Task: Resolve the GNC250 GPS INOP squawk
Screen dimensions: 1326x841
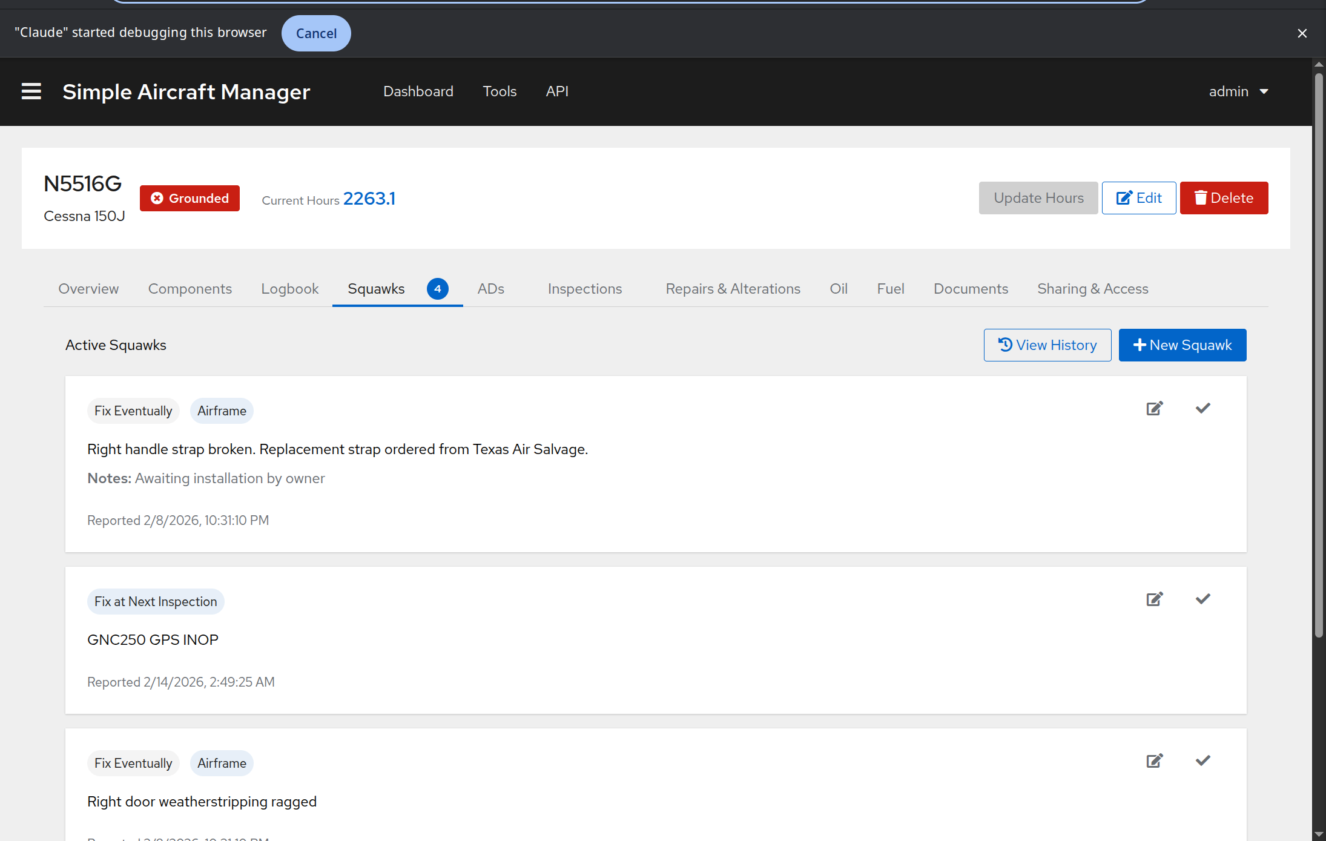Action: (x=1202, y=599)
